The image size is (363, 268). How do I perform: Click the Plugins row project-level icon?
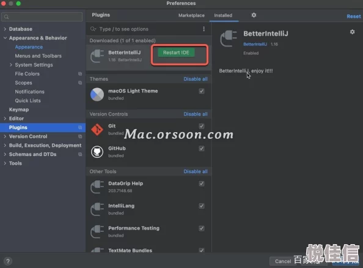click(80, 127)
